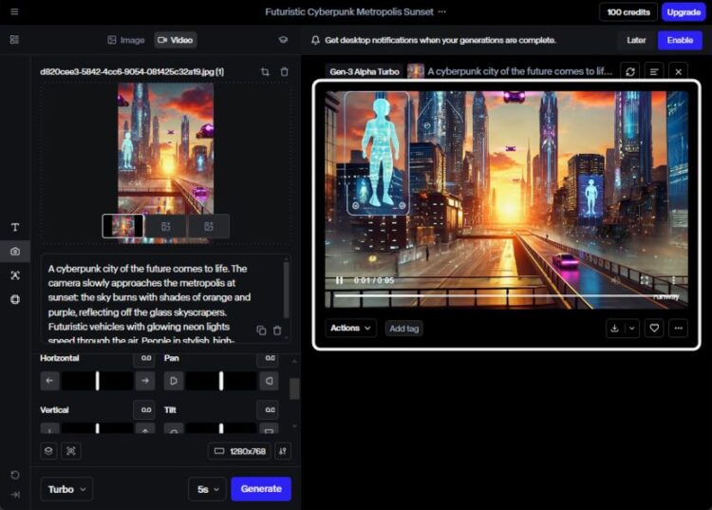Reuse settings with the refresh icon

pyautogui.click(x=630, y=72)
